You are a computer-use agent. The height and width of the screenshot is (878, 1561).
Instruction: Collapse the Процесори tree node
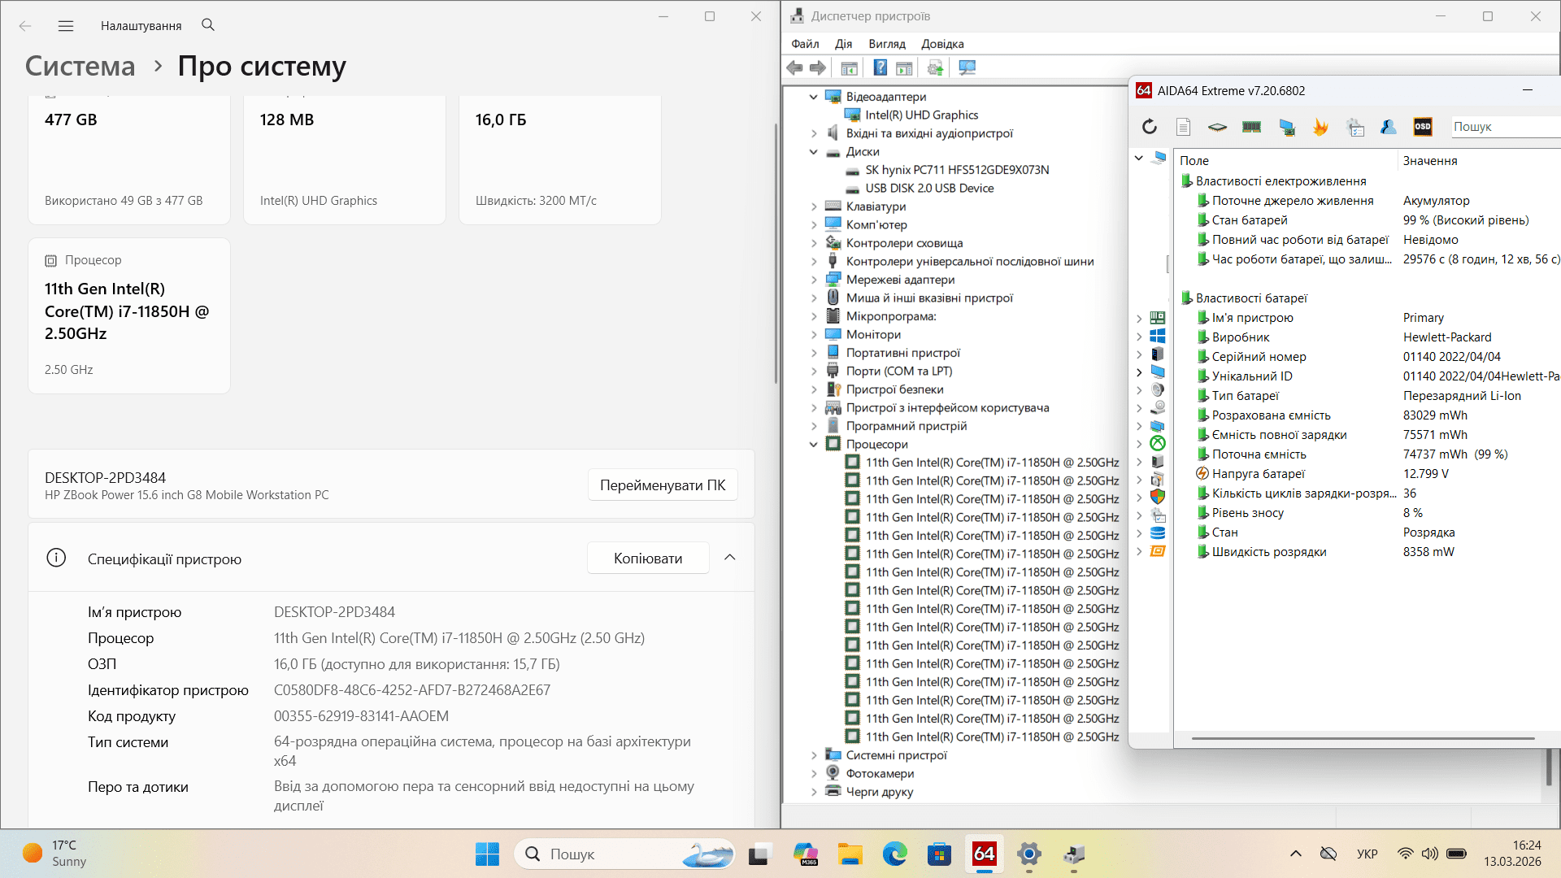pyautogui.click(x=814, y=445)
